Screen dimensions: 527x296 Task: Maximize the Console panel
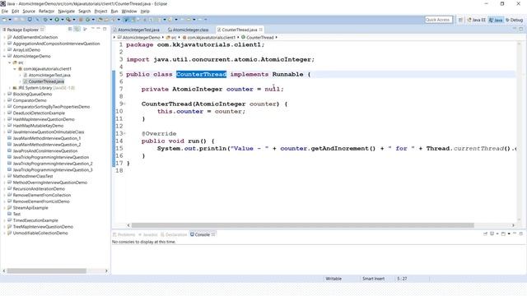[x=521, y=234]
